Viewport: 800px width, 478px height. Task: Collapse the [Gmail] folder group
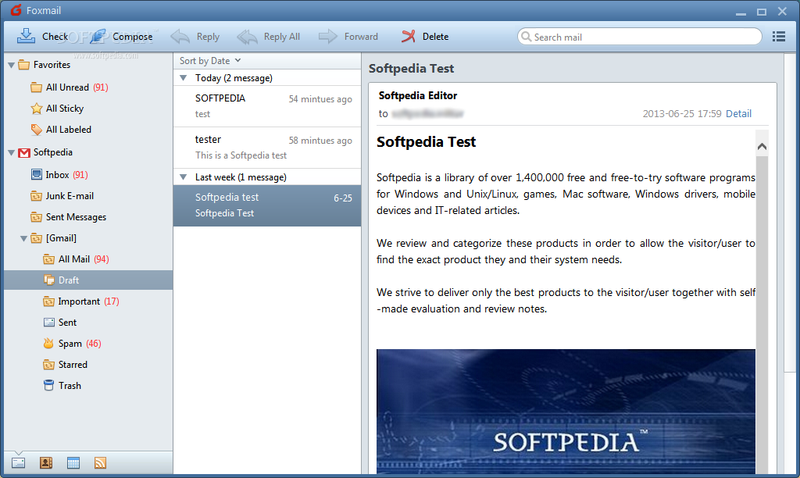23,238
